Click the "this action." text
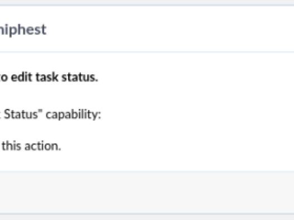Image resolution: width=294 pixels, height=220 pixels. point(31,146)
